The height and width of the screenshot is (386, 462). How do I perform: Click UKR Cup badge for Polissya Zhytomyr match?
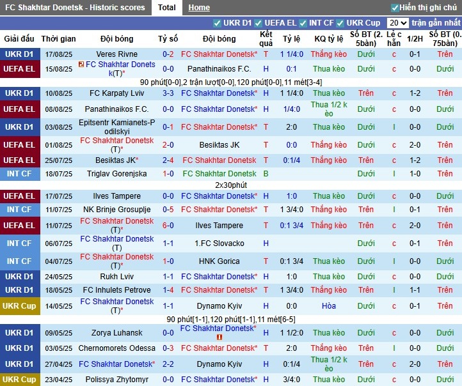(x=19, y=380)
